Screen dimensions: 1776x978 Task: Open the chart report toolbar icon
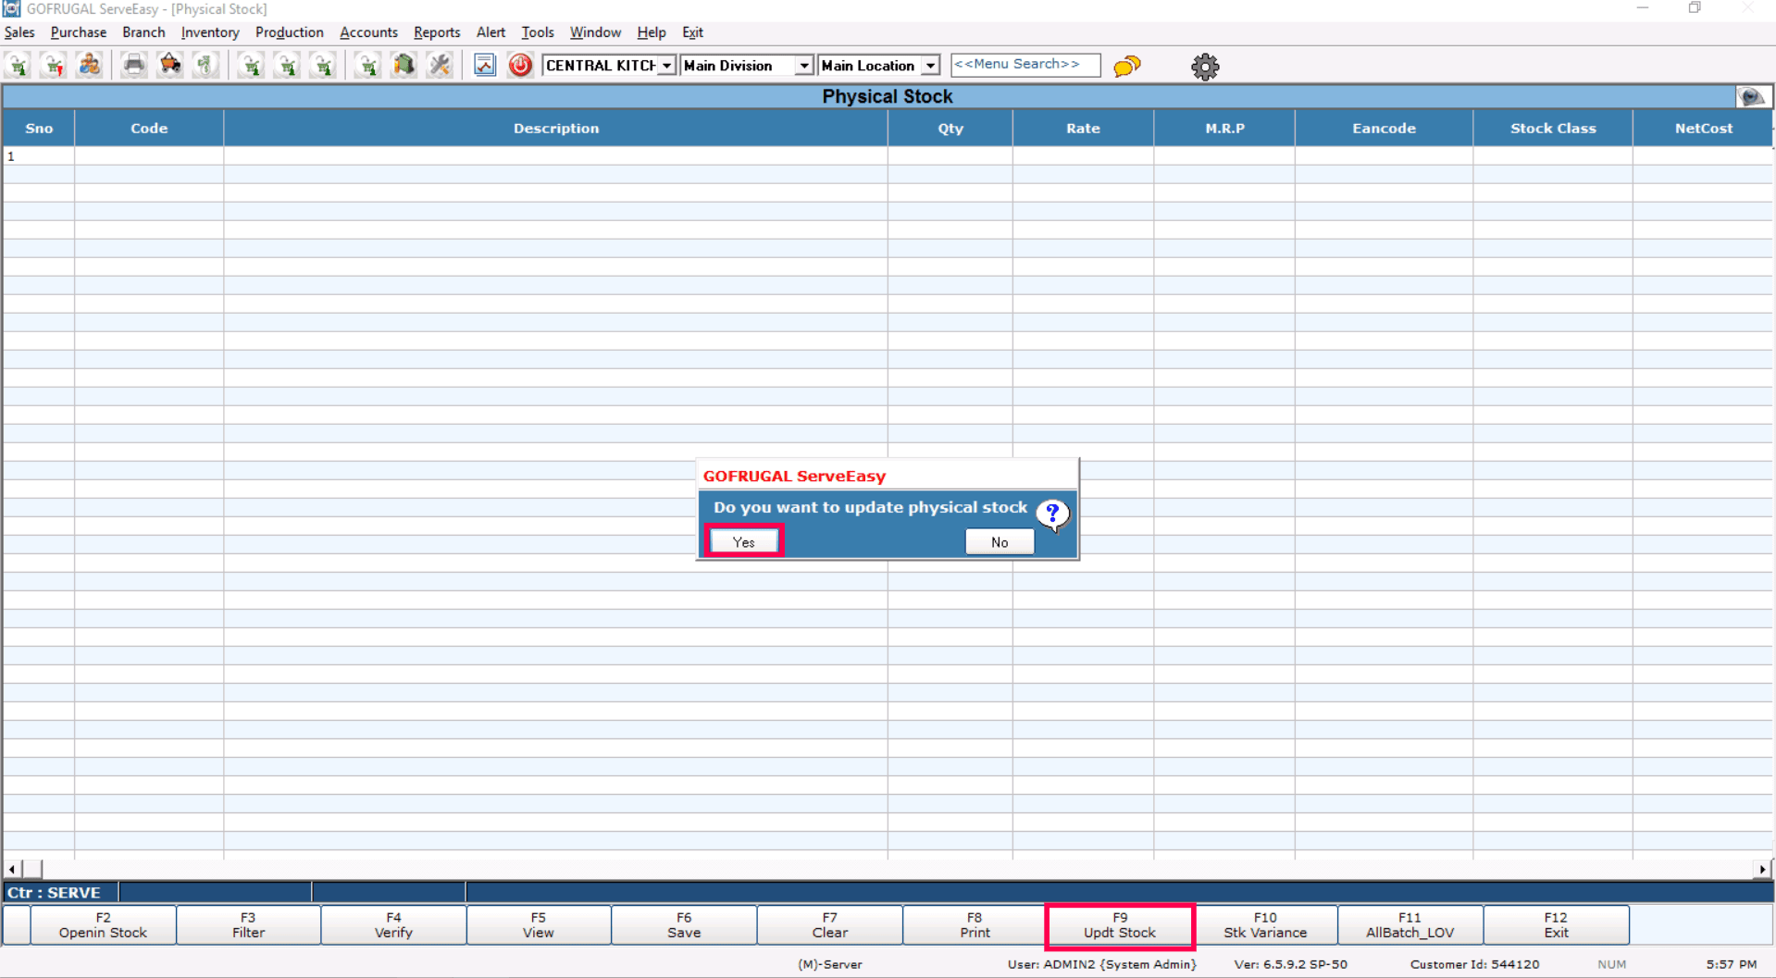[485, 66]
